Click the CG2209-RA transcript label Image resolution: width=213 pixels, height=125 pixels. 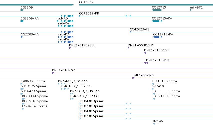coord(30,18)
